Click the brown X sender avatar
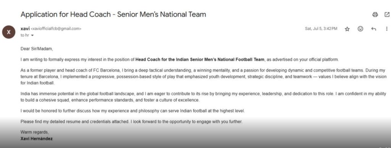The image size is (391, 148). 9,32
